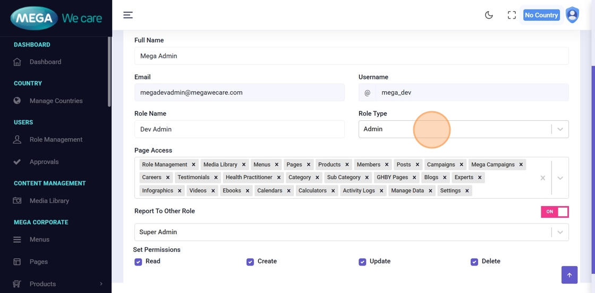Remove the Testimonials tag from Page Access
The height and width of the screenshot is (293, 595).
[216, 177]
